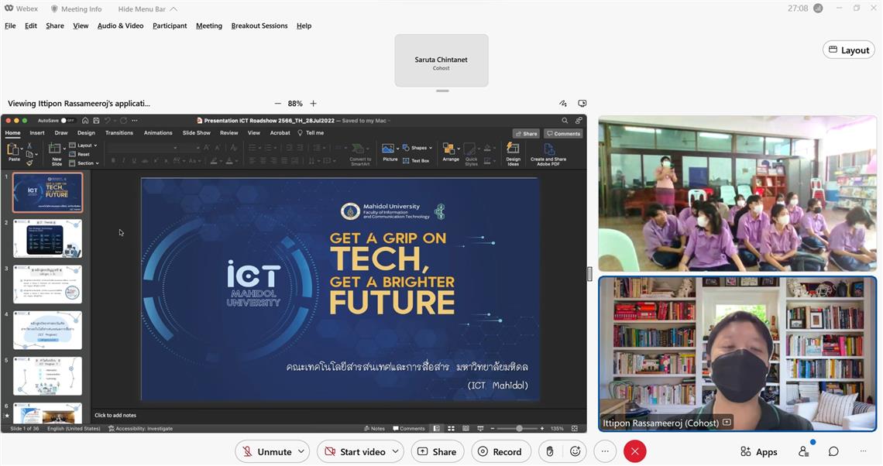The width and height of the screenshot is (883, 466).
Task: Select slide 2 thumbnail
Action: click(48, 238)
